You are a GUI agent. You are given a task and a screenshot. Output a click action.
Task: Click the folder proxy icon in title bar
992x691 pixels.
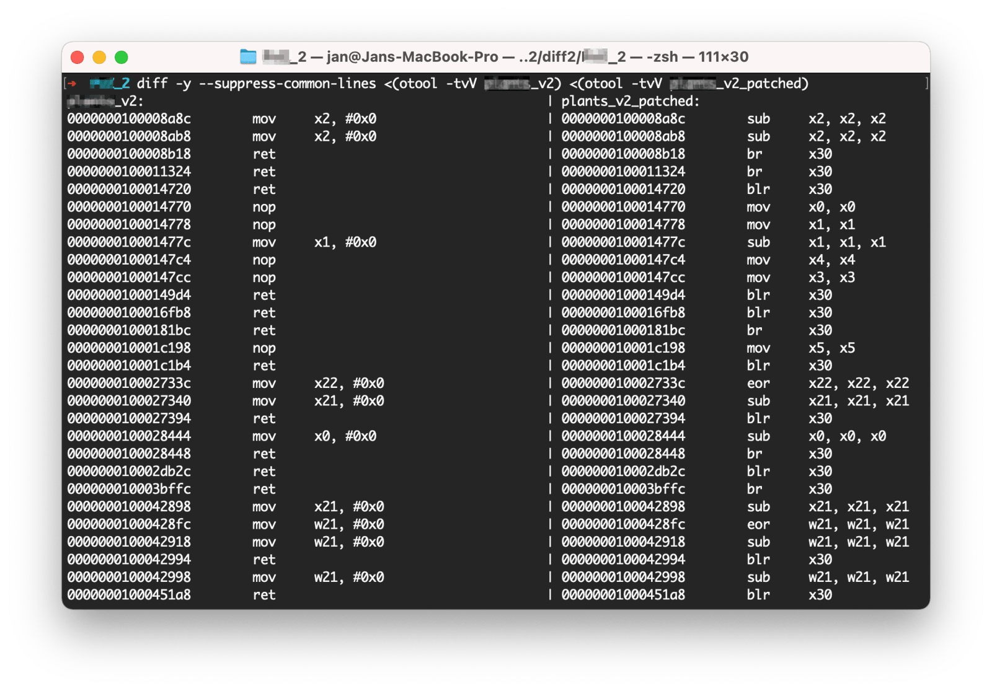click(248, 57)
